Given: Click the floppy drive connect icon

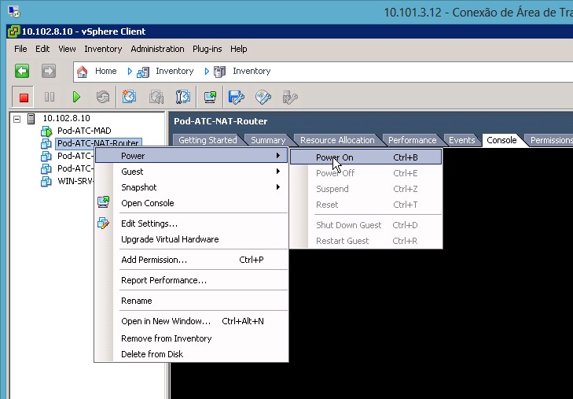Looking at the screenshot, I should [237, 97].
